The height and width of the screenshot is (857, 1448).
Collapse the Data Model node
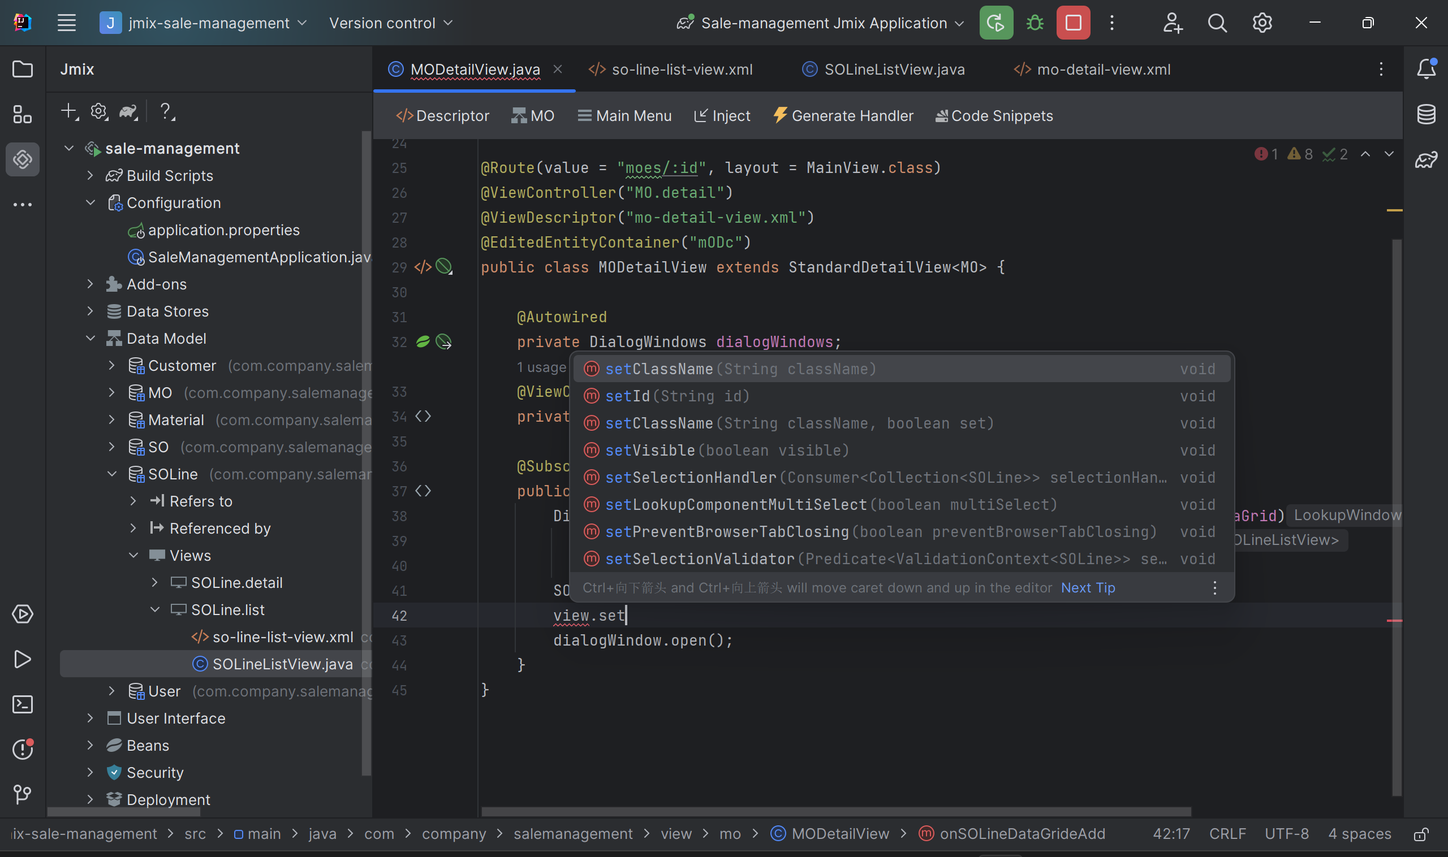tap(90, 339)
